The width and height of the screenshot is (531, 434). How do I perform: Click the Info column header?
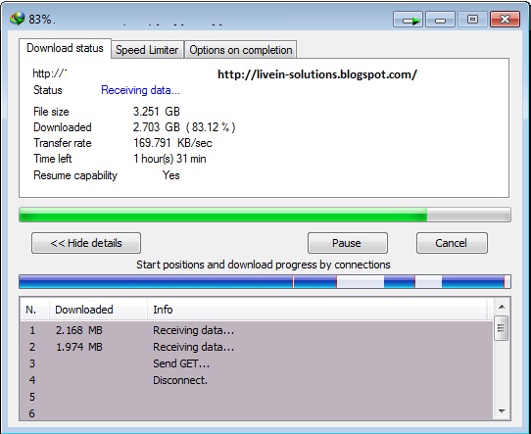[x=317, y=310]
